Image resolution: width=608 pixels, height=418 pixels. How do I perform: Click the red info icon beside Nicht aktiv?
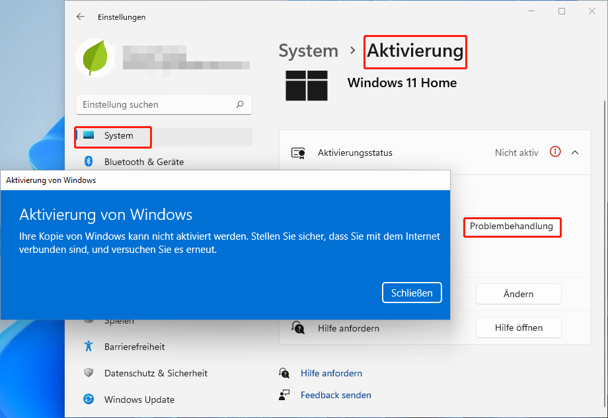pos(555,152)
